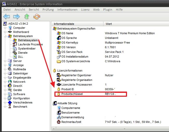
Task: Open the Bericht menu
Action: (x=34, y=10)
